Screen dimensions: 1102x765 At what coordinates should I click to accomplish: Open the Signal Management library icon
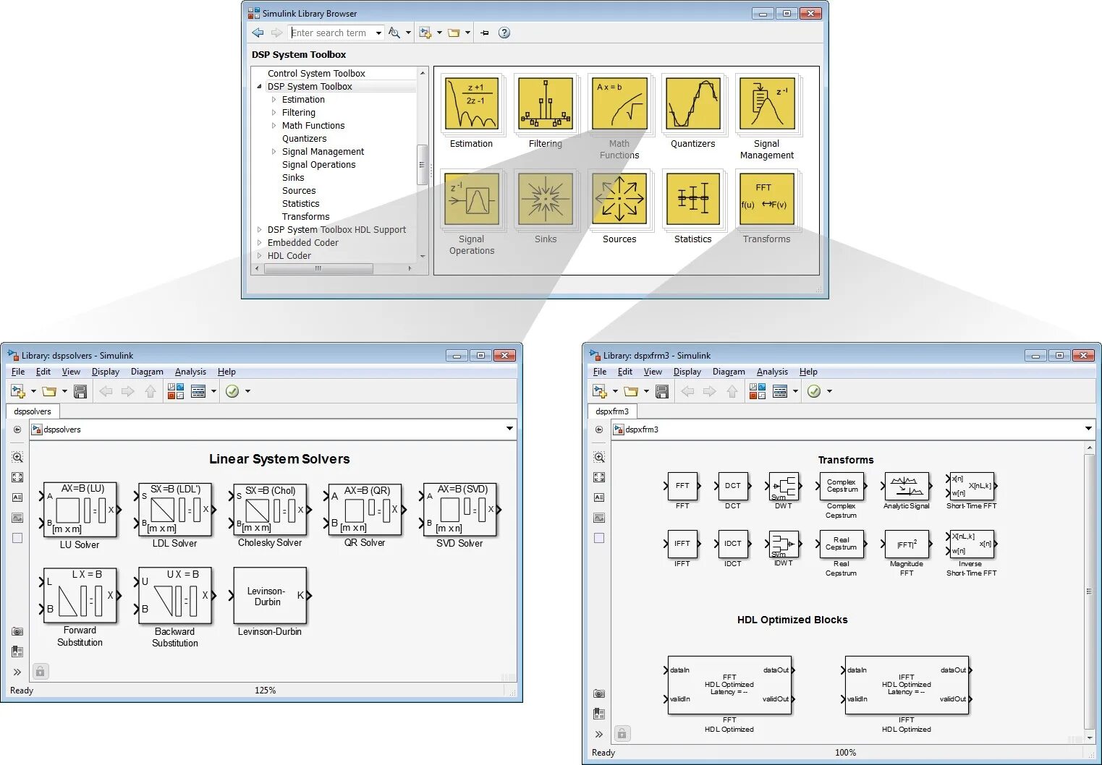(x=767, y=104)
